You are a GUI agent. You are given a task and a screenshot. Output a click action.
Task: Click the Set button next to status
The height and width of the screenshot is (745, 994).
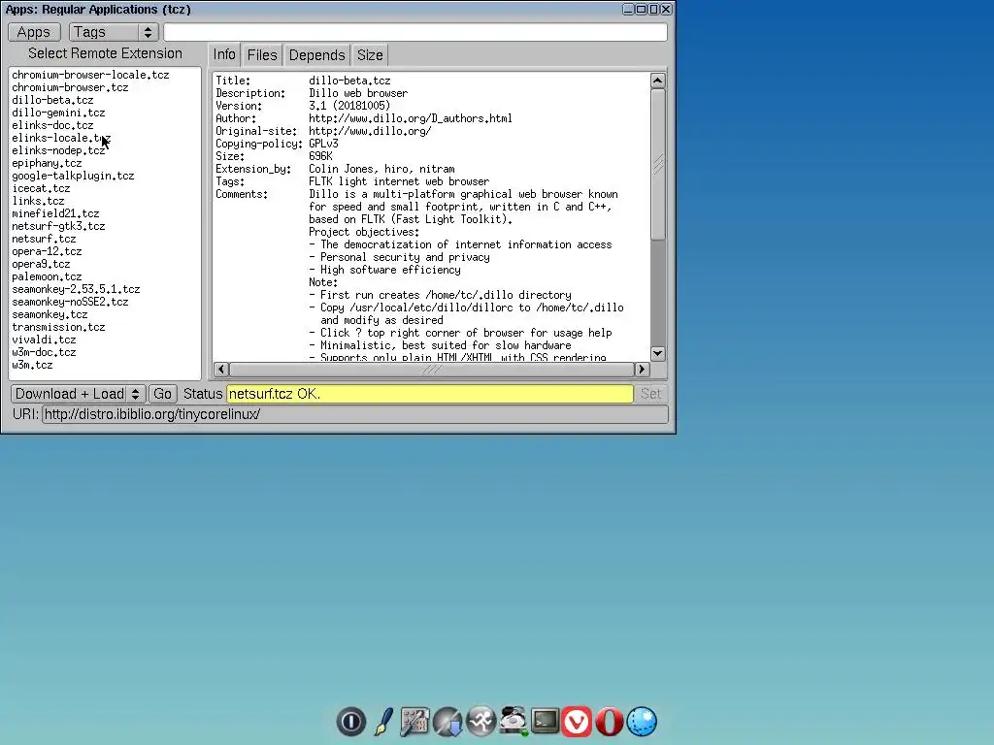pos(650,394)
